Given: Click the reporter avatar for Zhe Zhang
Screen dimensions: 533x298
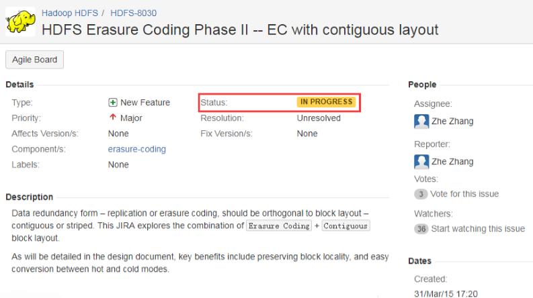Looking at the screenshot, I should 421,162.
